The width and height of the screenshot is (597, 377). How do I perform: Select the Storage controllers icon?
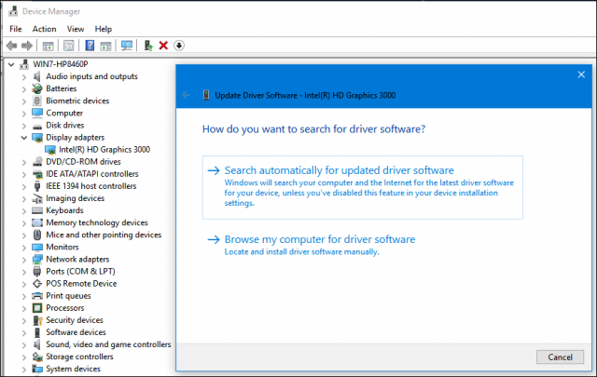(x=37, y=357)
